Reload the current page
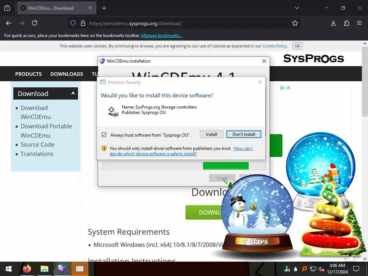 pos(34,23)
